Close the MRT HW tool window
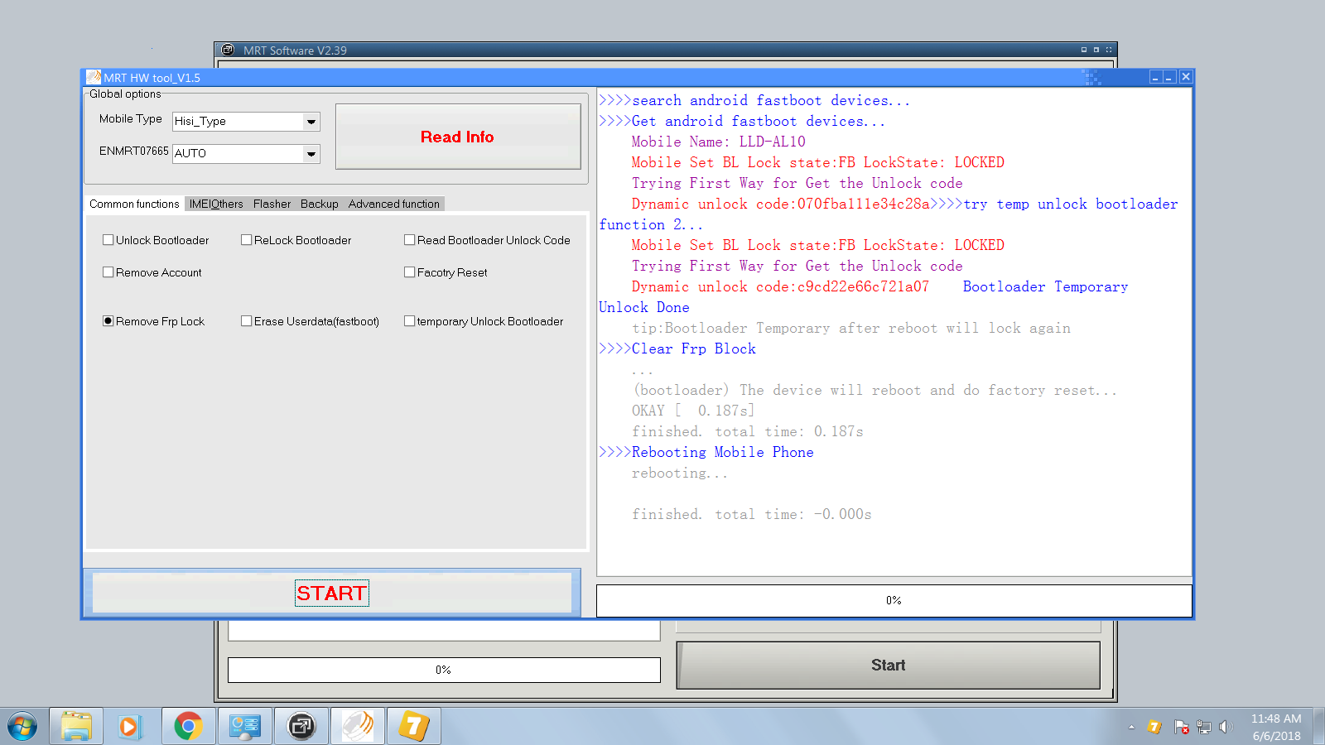 tap(1186, 77)
